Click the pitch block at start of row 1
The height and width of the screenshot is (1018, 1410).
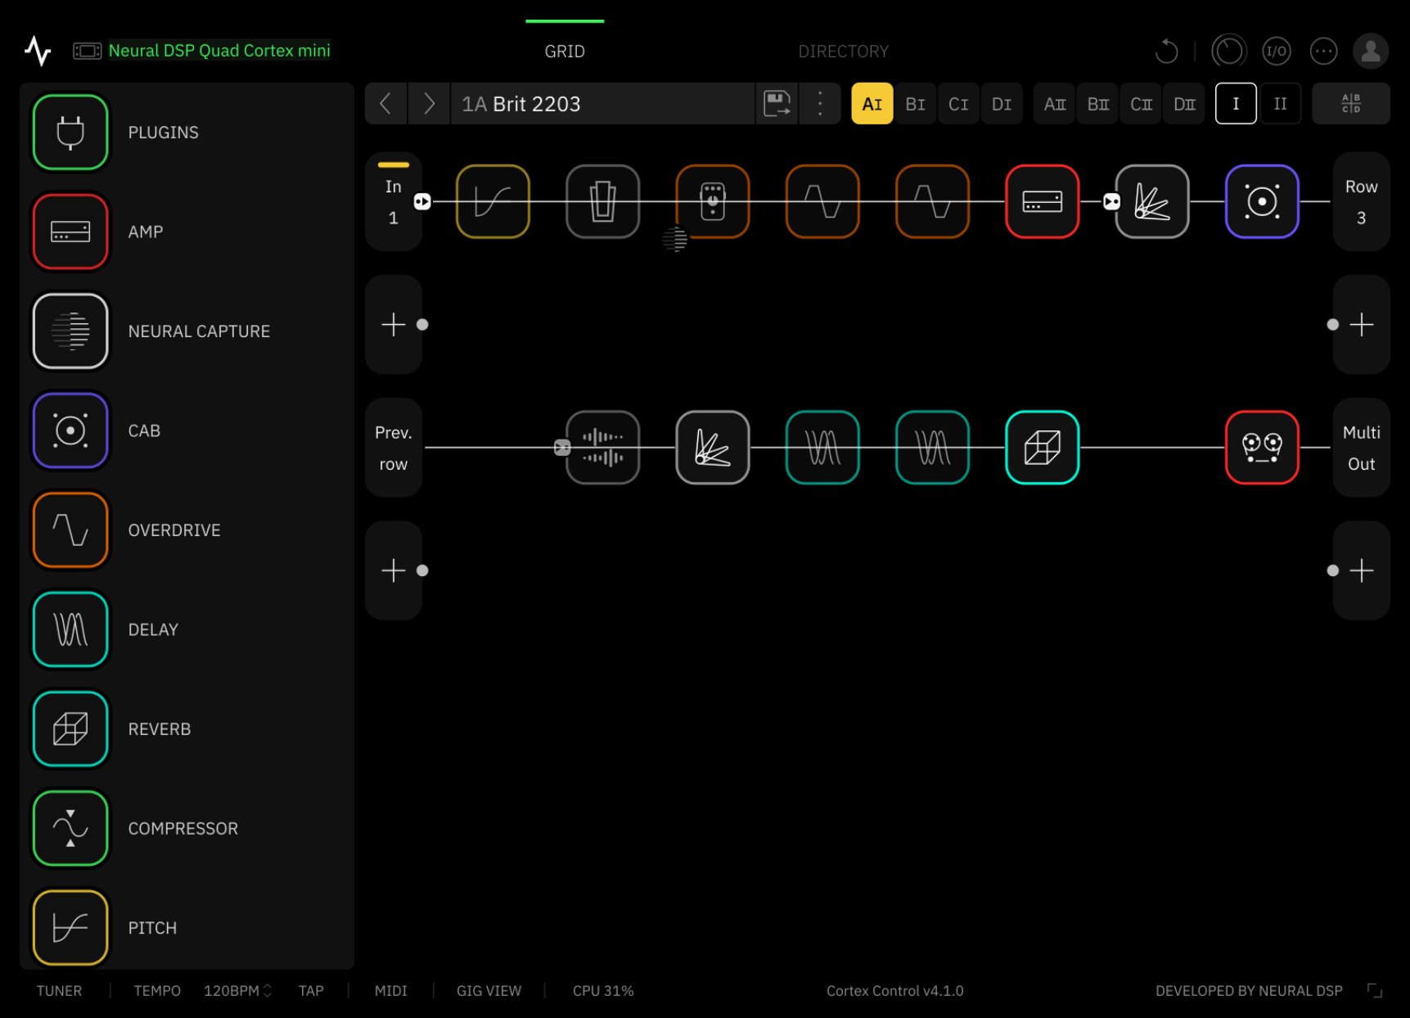(x=493, y=201)
